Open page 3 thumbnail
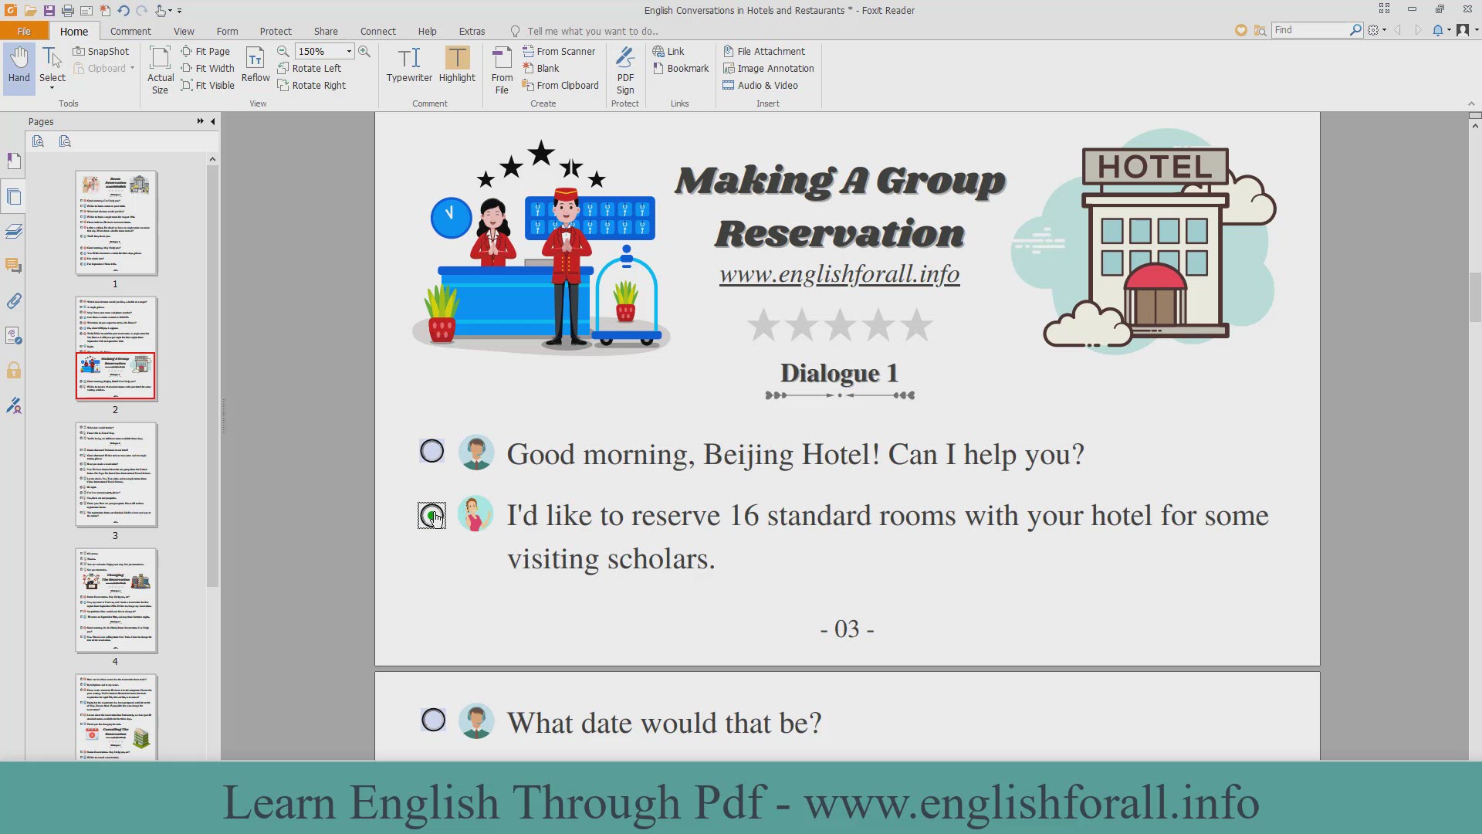The height and width of the screenshot is (834, 1482). pos(117,475)
